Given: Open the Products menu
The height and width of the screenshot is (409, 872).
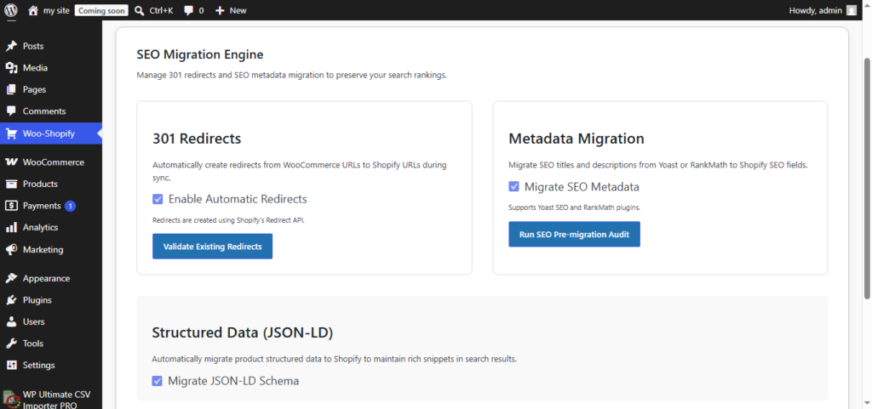Looking at the screenshot, I should tap(40, 184).
